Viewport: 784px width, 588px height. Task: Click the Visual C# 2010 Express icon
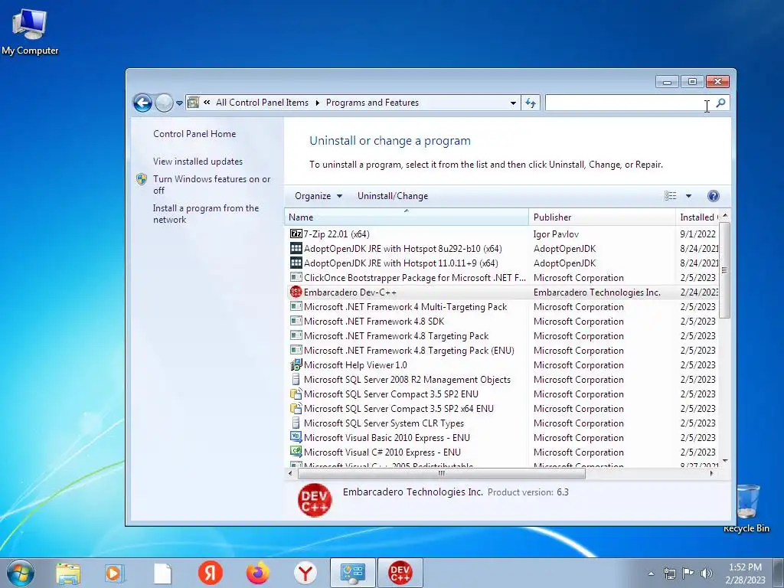click(x=296, y=452)
